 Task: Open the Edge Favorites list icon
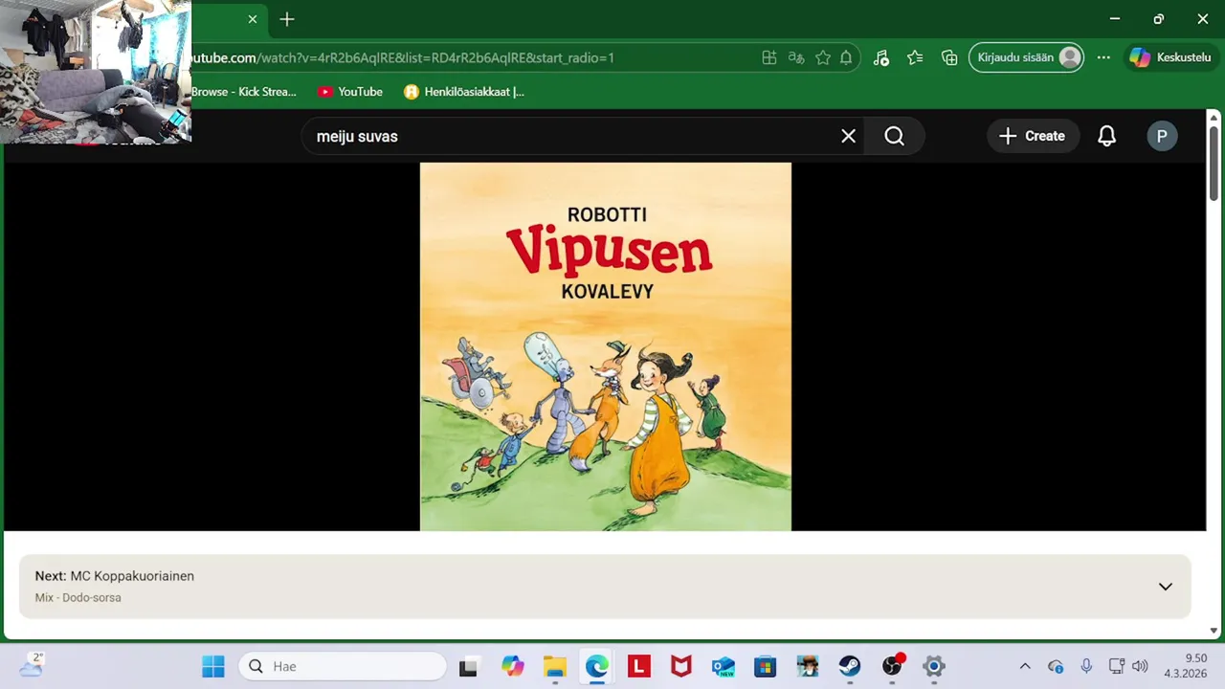pyautogui.click(x=915, y=57)
